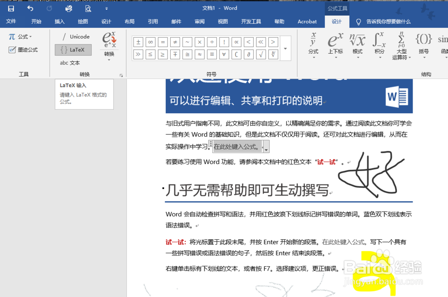The image size is (448, 297).
Task: Click the heading 几乎无需帮助即可生动撰写
Action: click(x=247, y=190)
